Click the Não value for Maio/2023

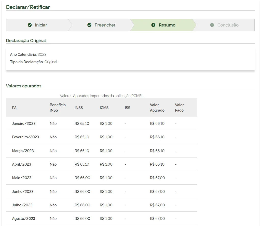click(53, 178)
